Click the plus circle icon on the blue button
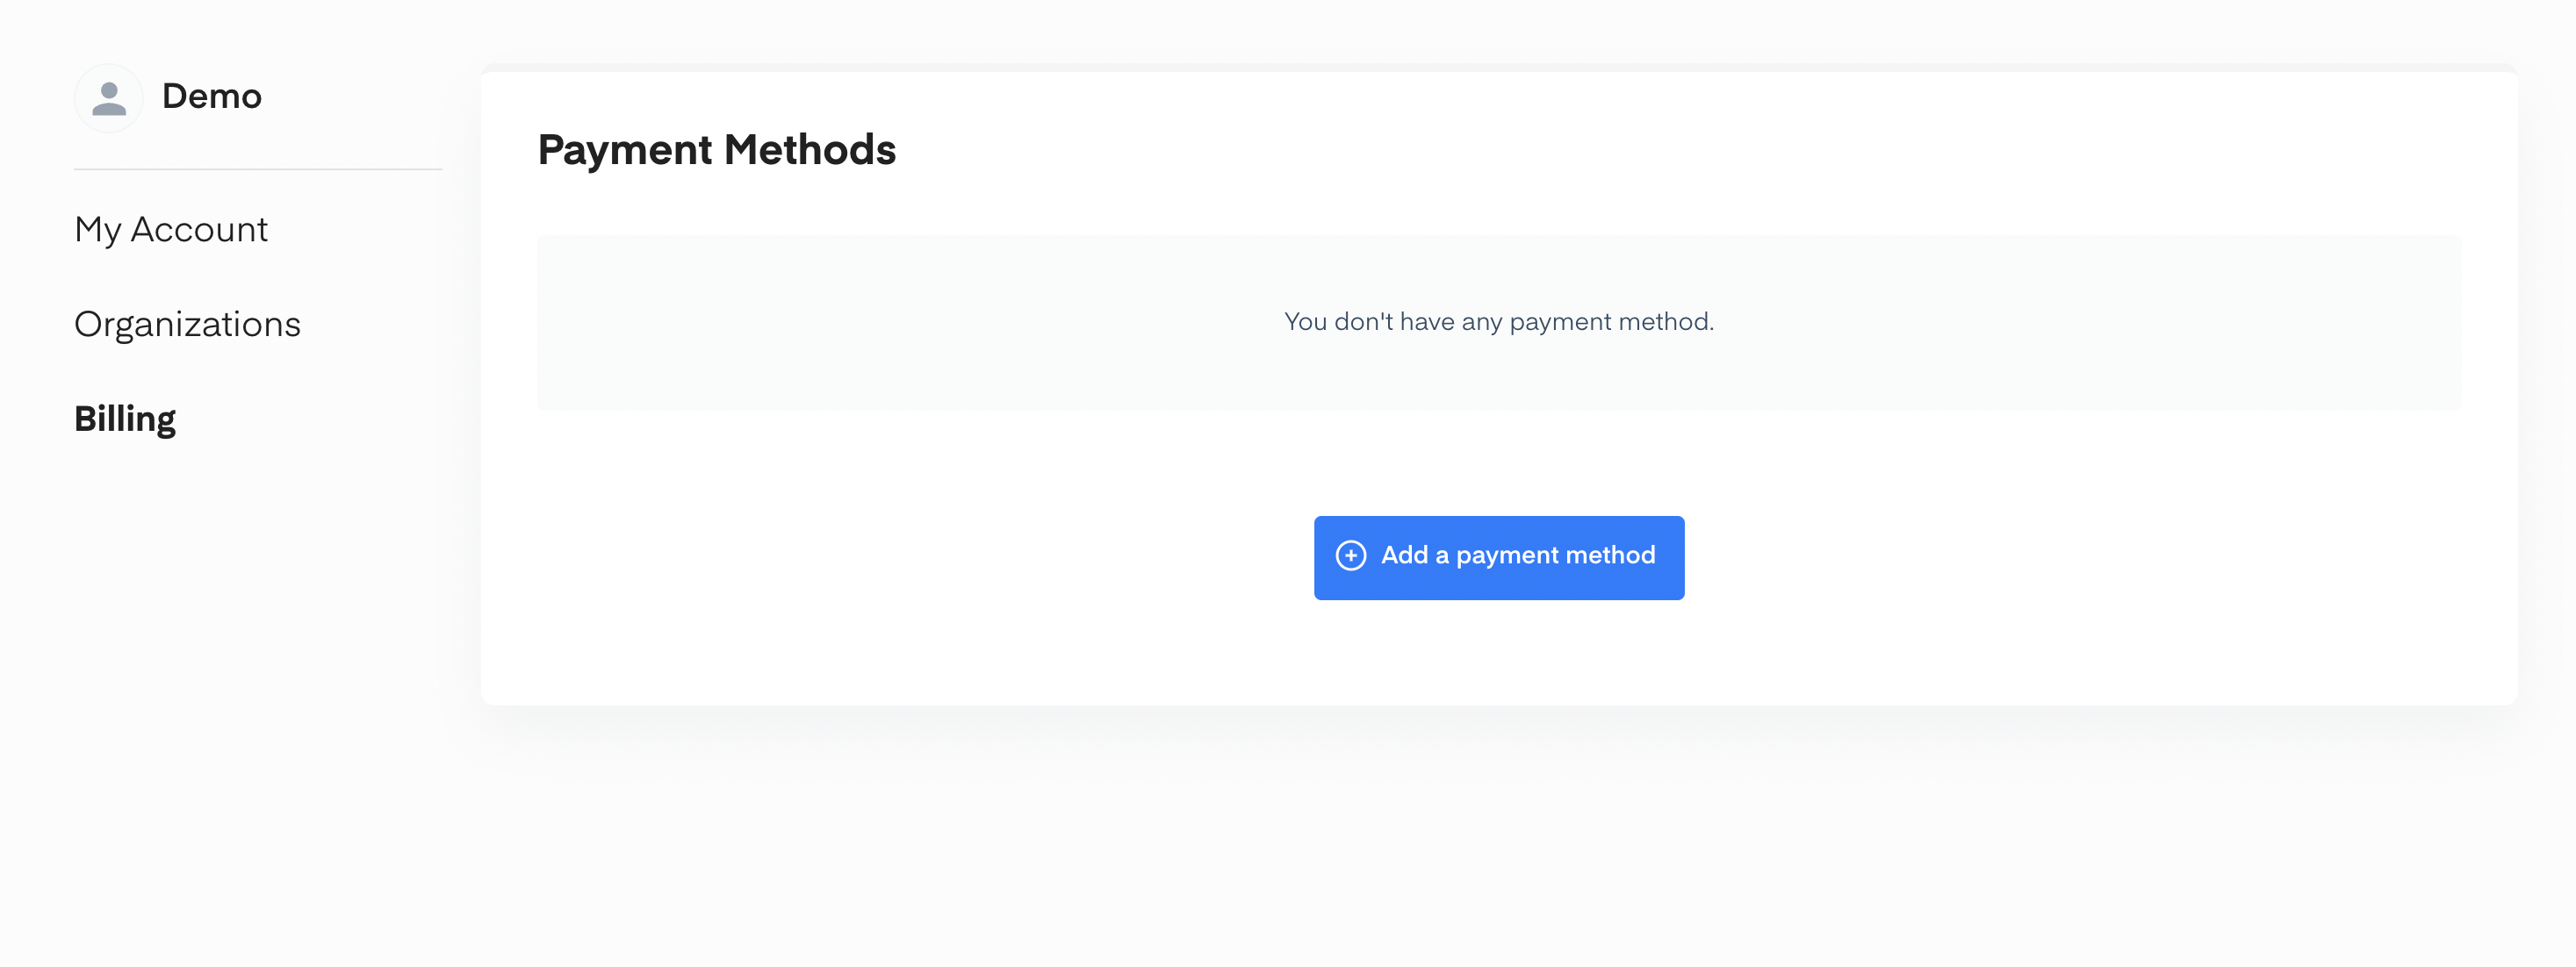Screen dimensions: 2576x967 [1350, 555]
